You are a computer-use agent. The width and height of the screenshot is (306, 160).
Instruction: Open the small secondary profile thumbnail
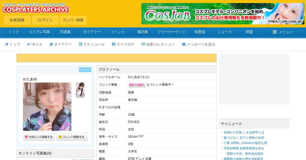80,90
